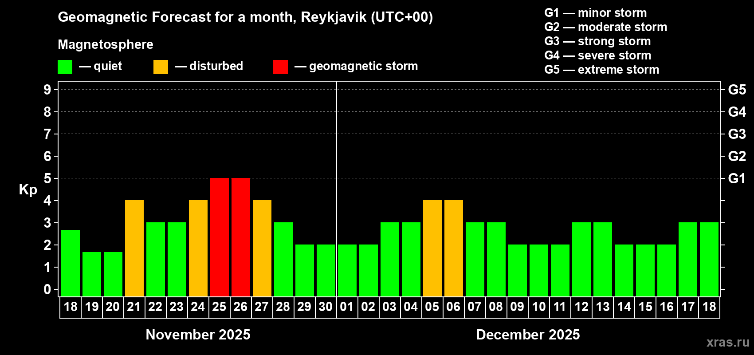Click the December 2025 month label
The height and width of the screenshot is (355, 754).
(x=528, y=335)
